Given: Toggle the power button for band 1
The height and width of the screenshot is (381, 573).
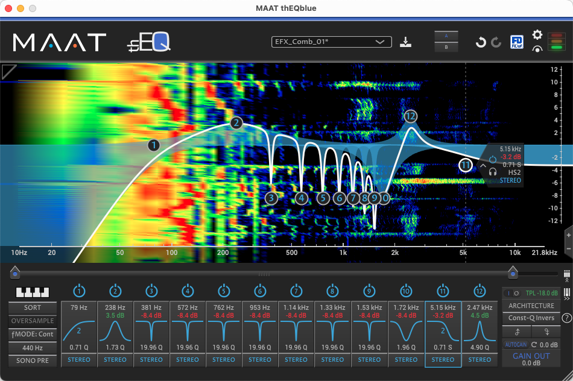Looking at the screenshot, I should click(79, 292).
